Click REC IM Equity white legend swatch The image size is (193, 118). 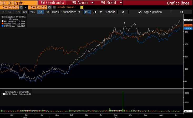2,21
